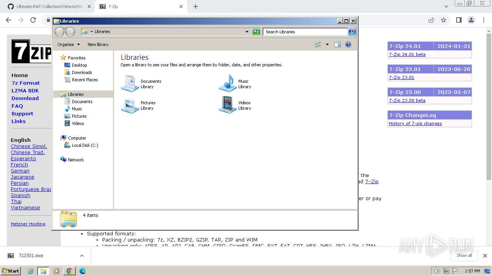Bookmark this page star icon
492x276 pixels.
tap(444, 20)
